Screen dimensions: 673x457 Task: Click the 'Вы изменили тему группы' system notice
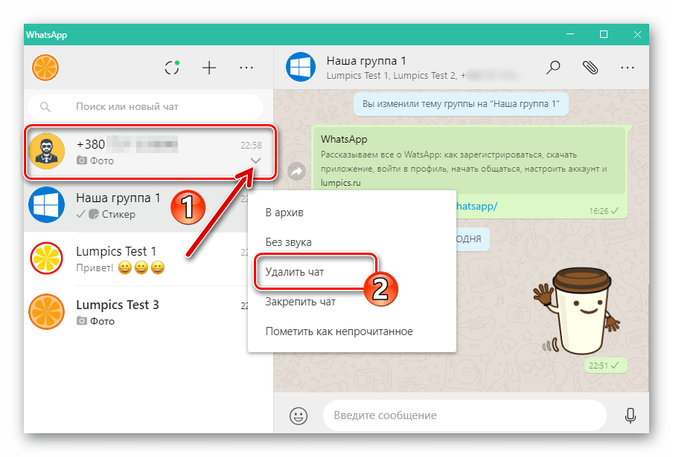pyautogui.click(x=461, y=104)
